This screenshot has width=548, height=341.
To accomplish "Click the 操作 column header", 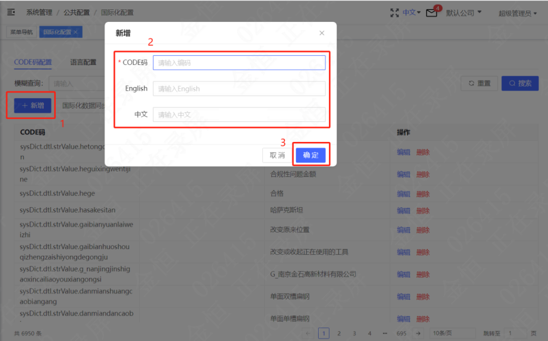I will [403, 132].
